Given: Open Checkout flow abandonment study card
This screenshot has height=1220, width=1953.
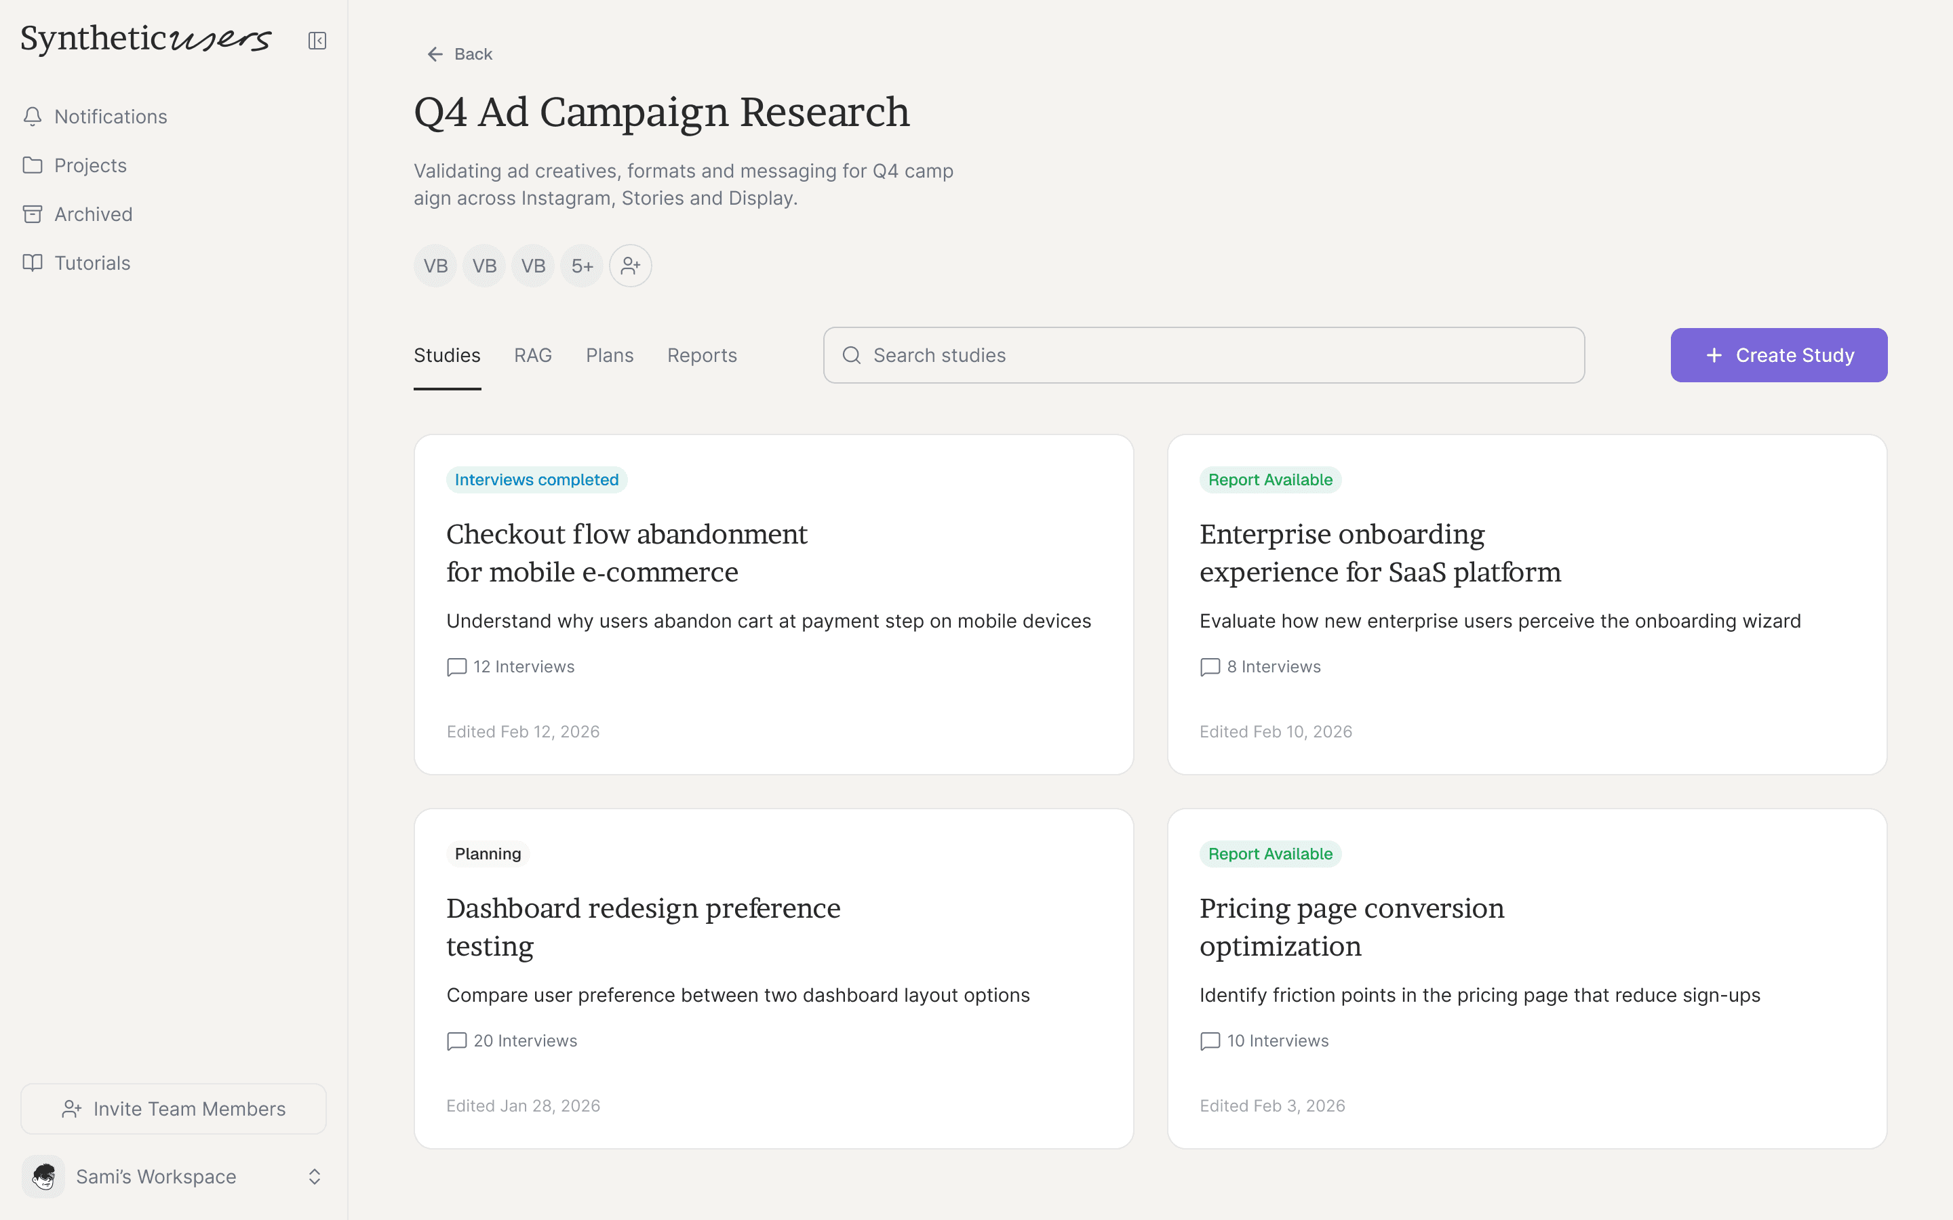Looking at the screenshot, I should (x=772, y=605).
